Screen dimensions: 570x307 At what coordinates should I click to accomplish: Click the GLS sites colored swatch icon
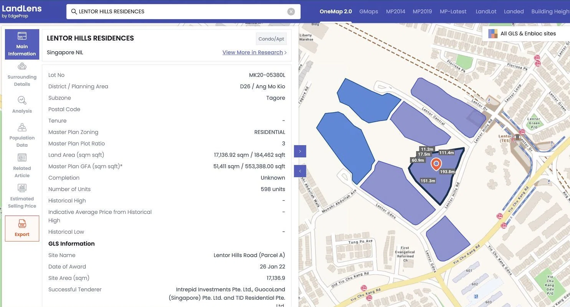[x=492, y=34]
